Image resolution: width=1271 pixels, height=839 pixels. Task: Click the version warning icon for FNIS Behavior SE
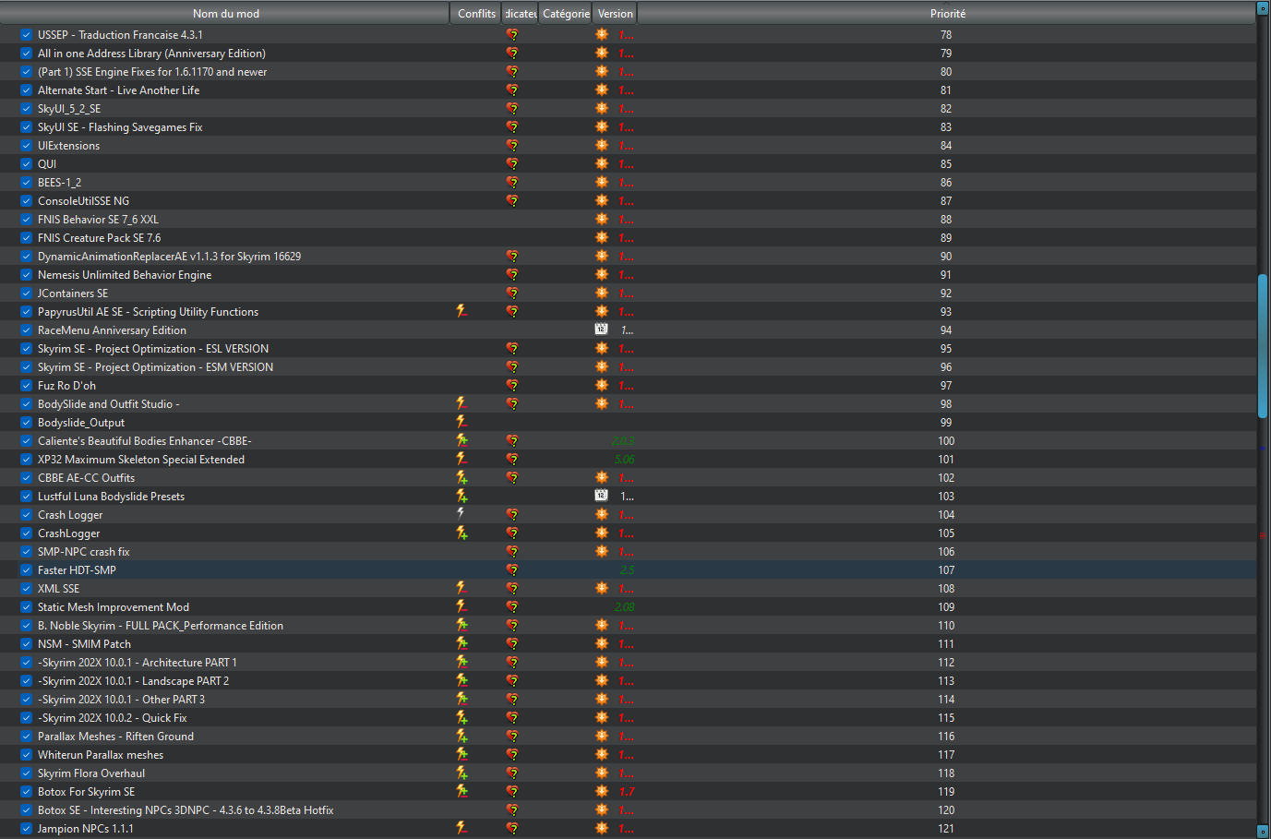point(602,219)
